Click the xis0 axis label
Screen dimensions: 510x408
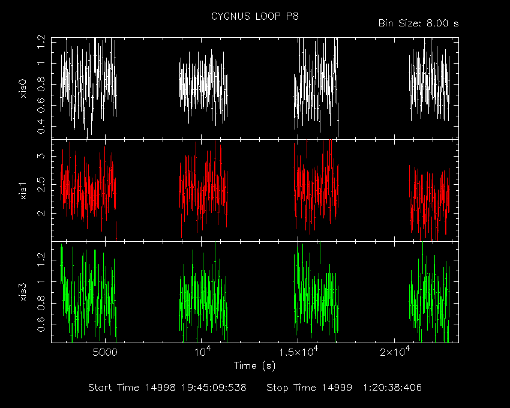click(23, 88)
